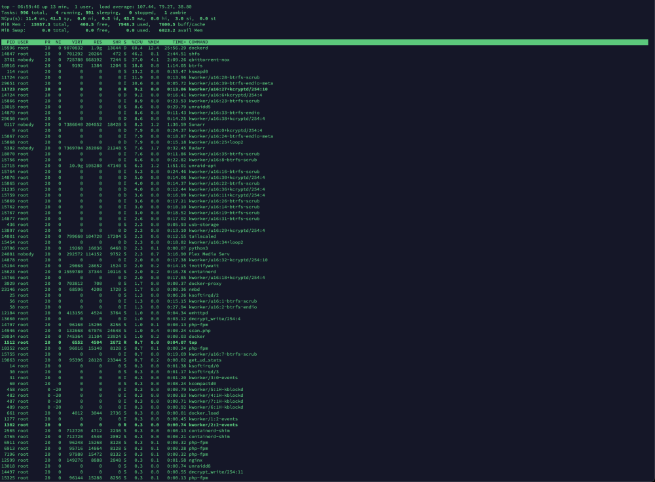Select the '6023.2 avail Mem' value
Screen dimensions: 655x482
[181, 30]
